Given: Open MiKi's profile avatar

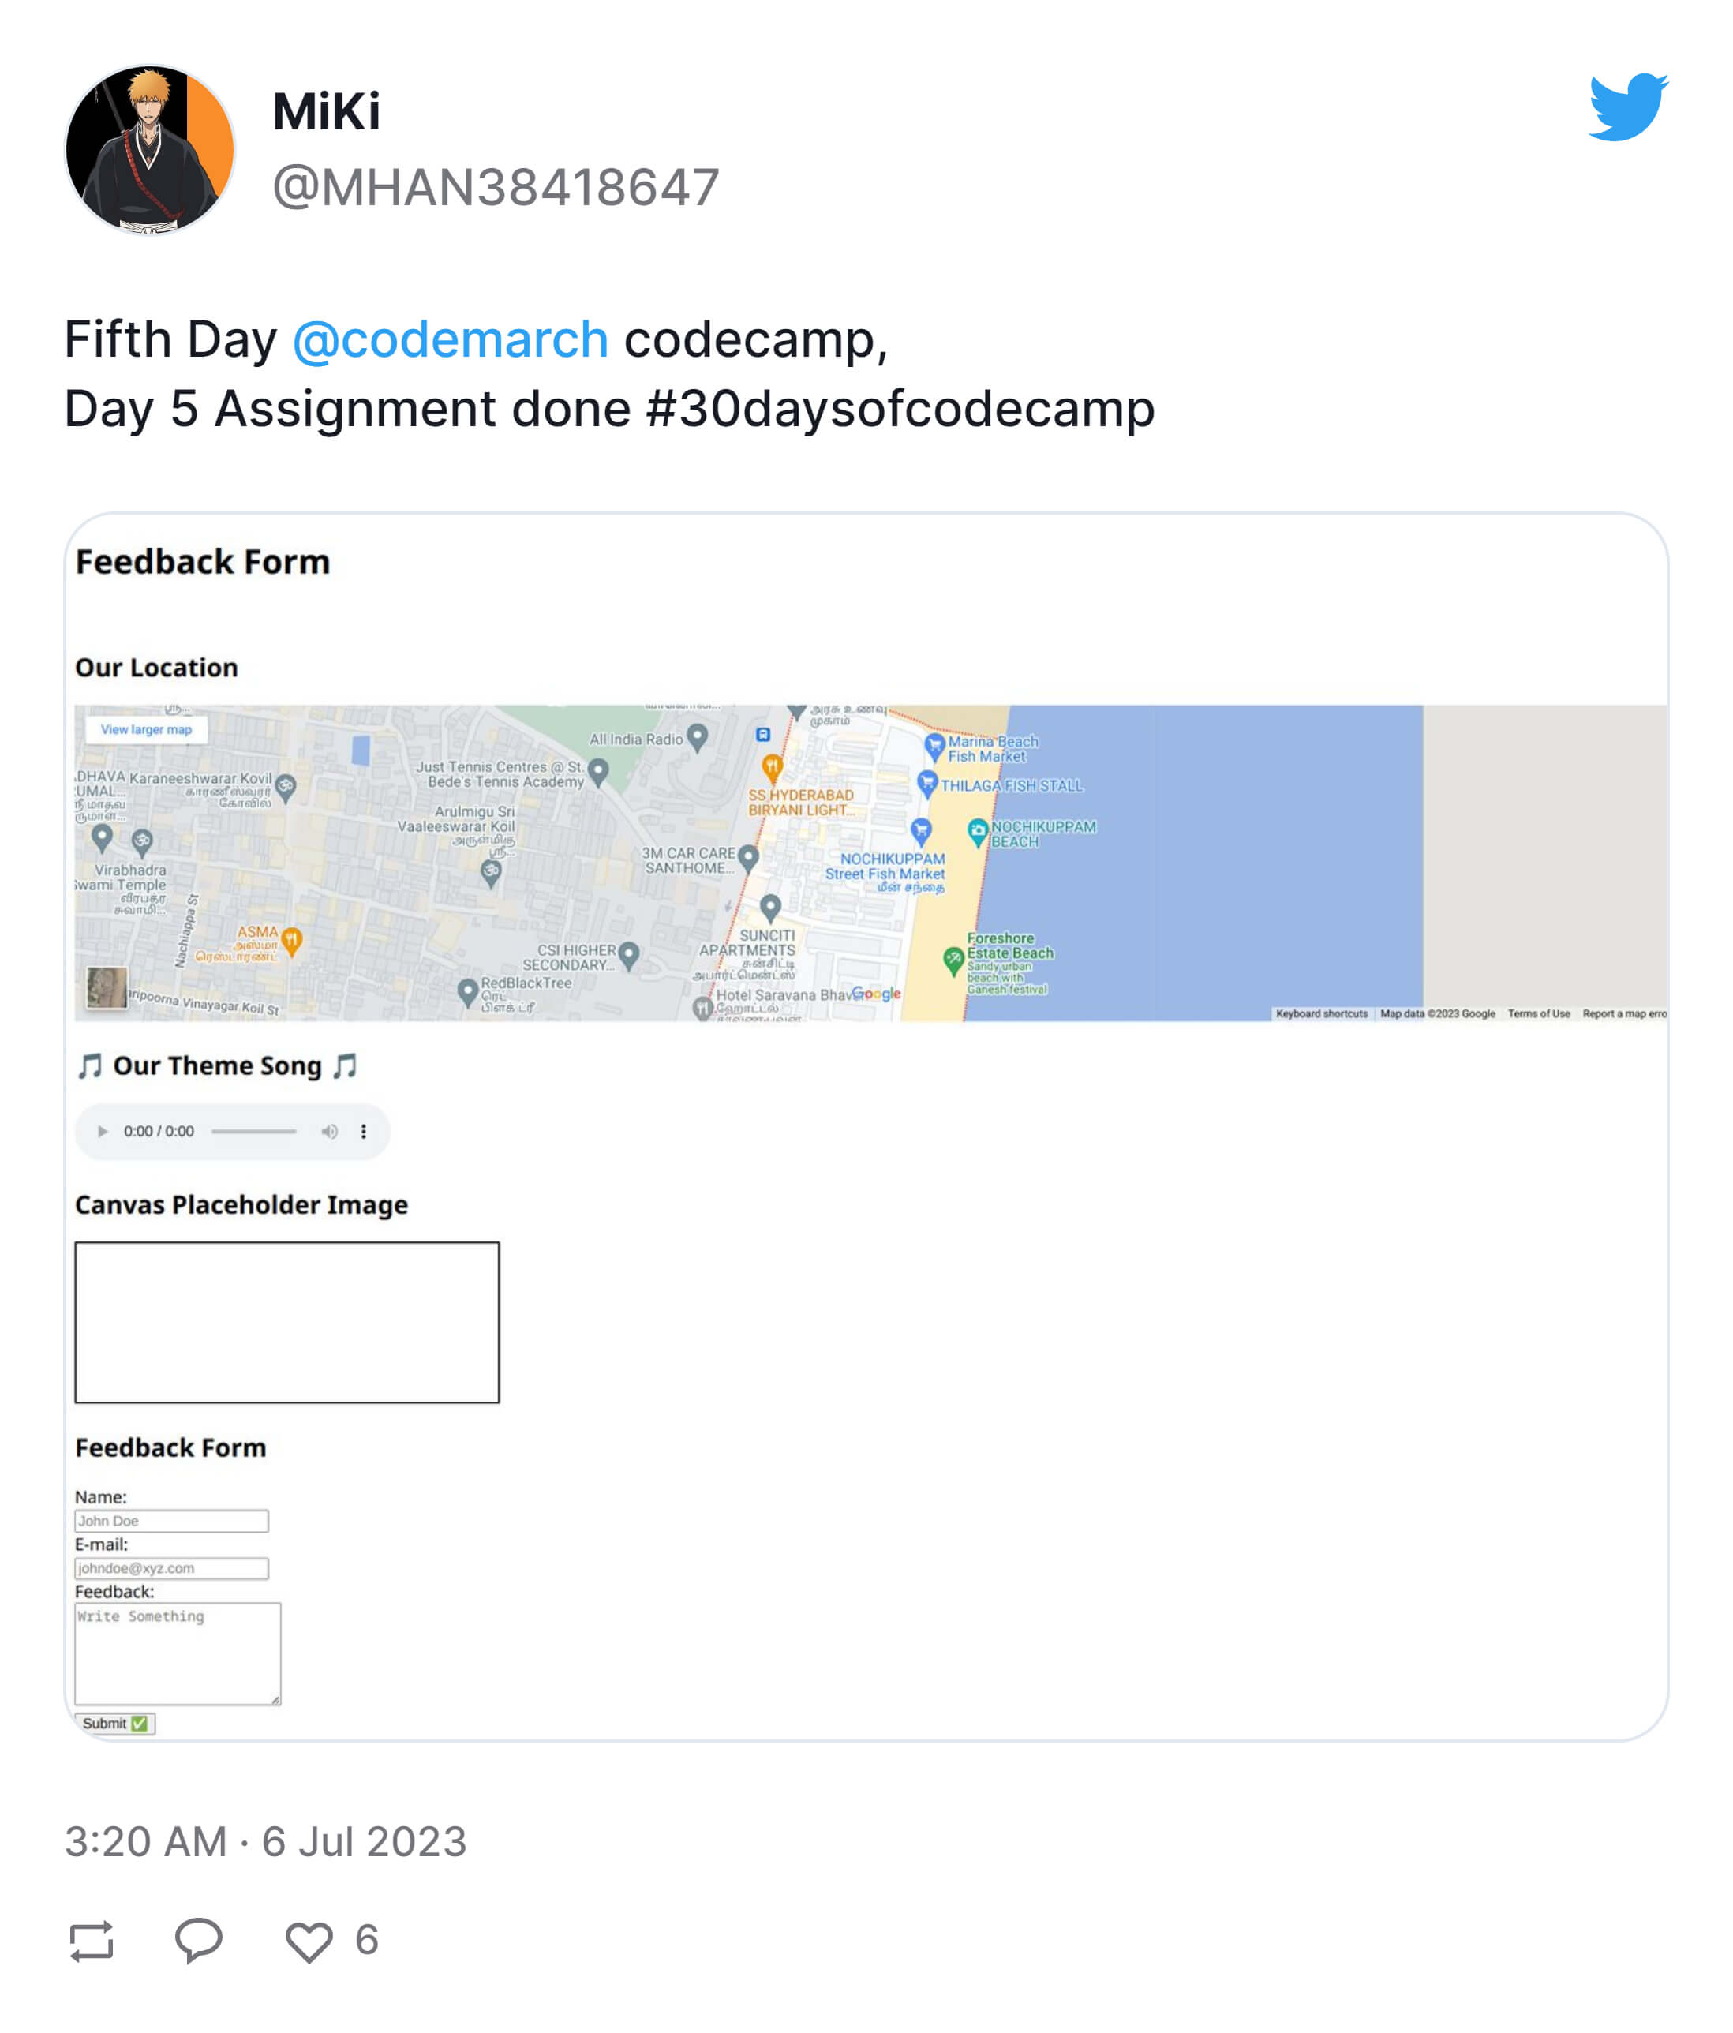Looking at the screenshot, I should (x=149, y=149).
